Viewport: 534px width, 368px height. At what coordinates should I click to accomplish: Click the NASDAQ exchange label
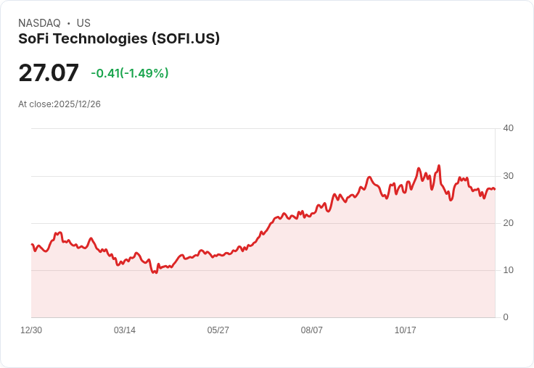39,22
